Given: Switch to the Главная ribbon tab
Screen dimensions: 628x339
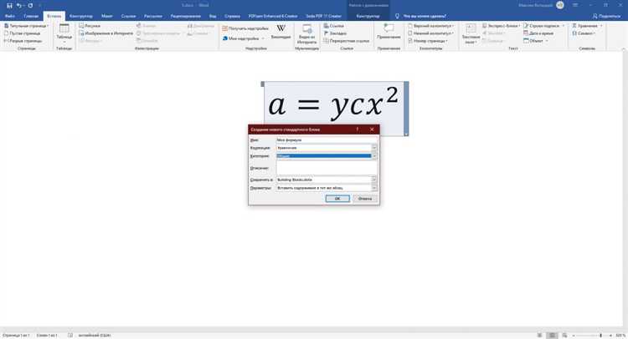Looking at the screenshot, I should pyautogui.click(x=31, y=17).
